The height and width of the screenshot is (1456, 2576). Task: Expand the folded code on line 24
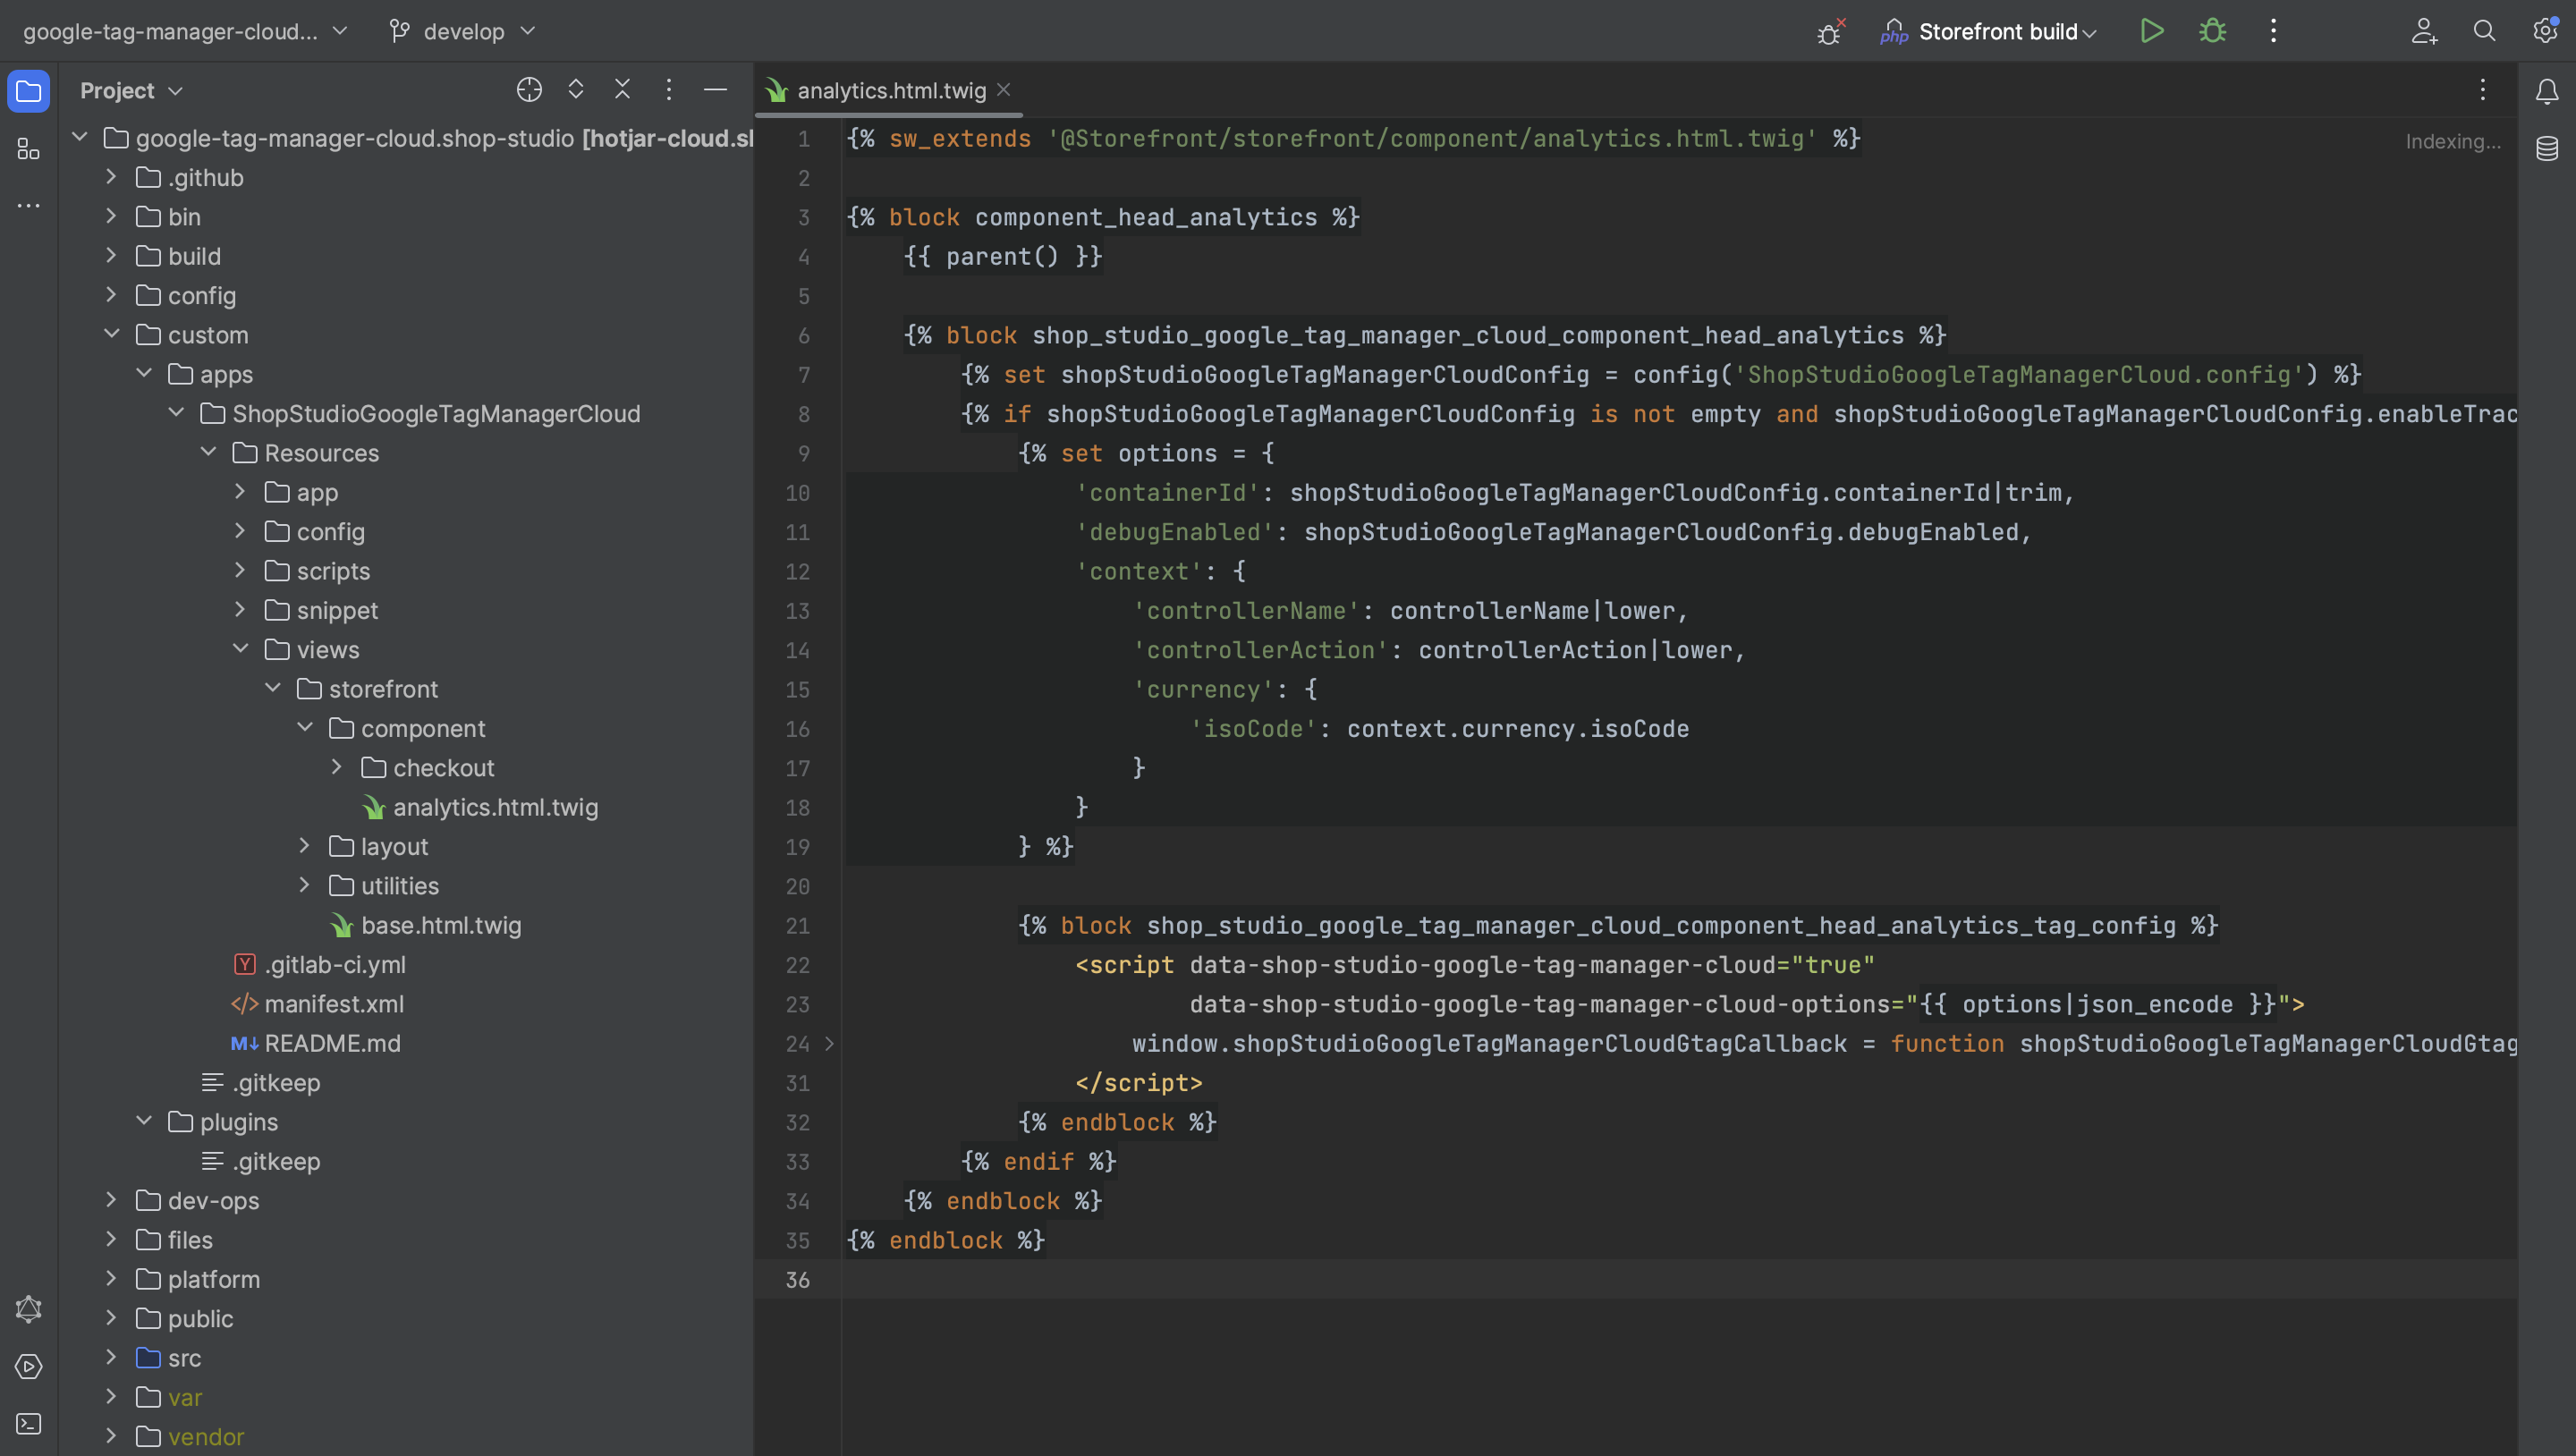(x=830, y=1043)
